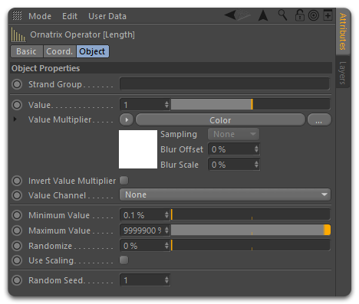Select the Object tab
The width and height of the screenshot is (359, 304).
[92, 51]
